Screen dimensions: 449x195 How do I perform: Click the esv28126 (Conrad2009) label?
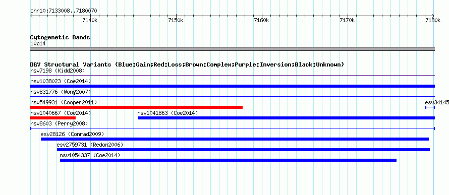click(73, 134)
